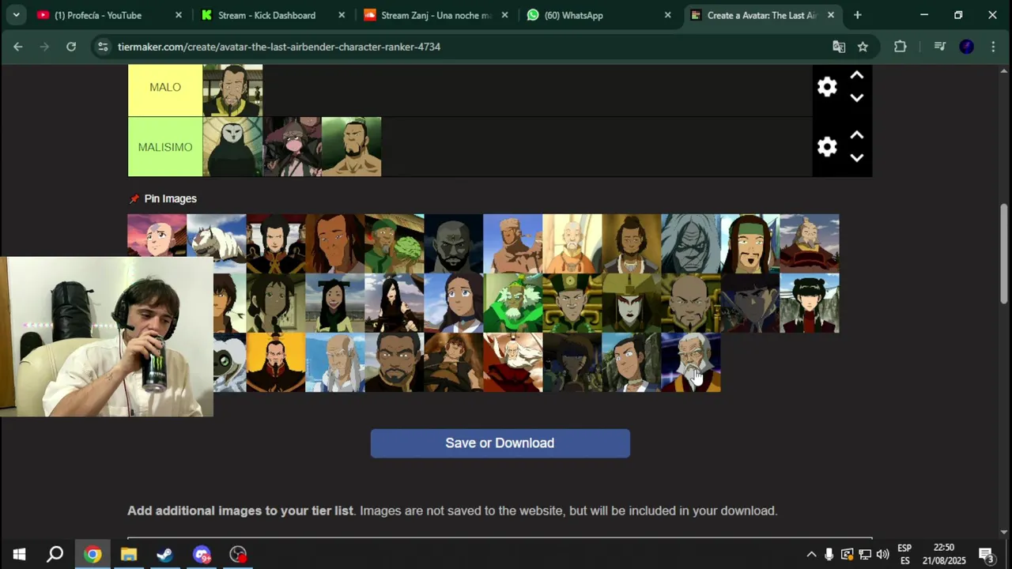Viewport: 1012px width, 569px height.
Task: Close the Kick Dashboard tab
Action: 342,15
